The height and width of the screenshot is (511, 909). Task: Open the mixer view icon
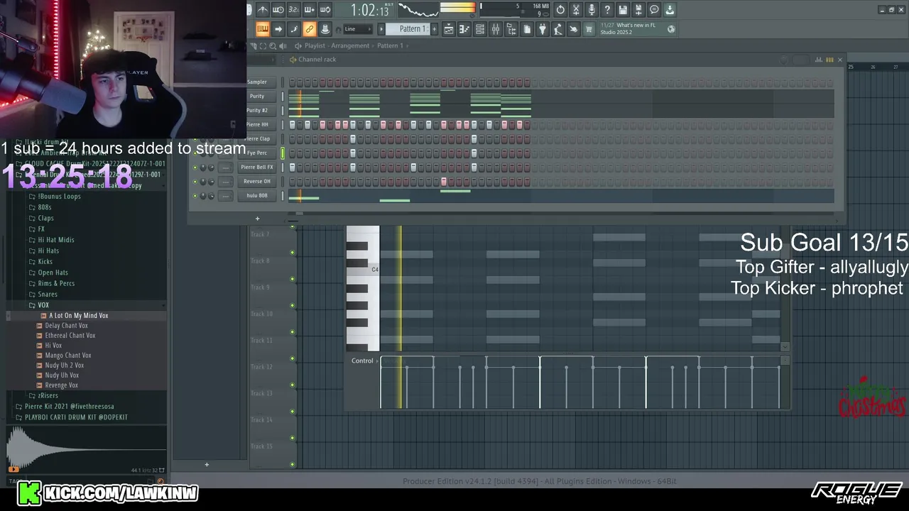click(496, 29)
